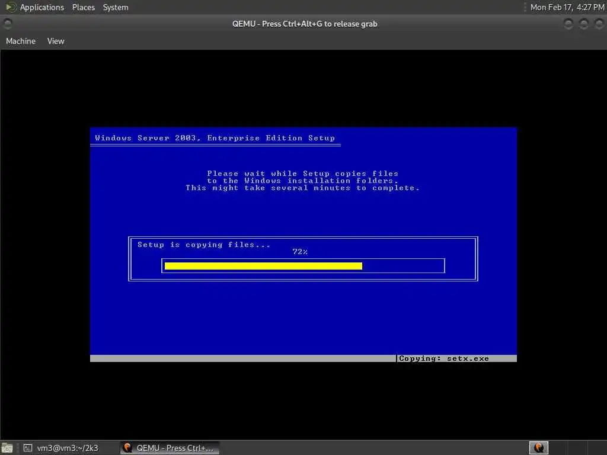Open the View menu in QEMU

coord(56,41)
